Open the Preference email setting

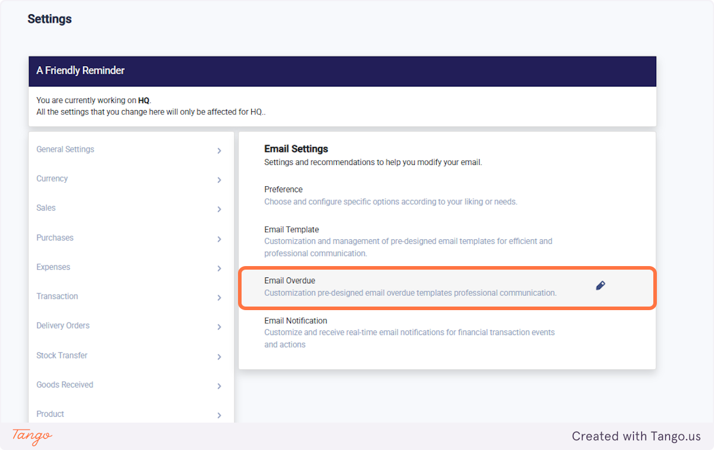pos(283,189)
